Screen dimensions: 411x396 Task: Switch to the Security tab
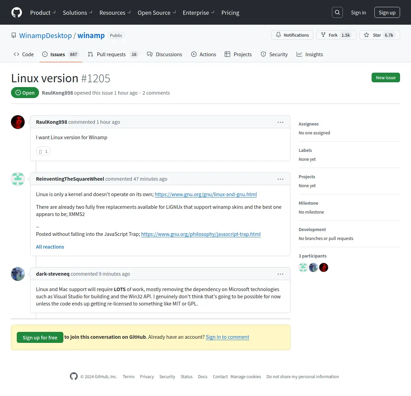tap(274, 54)
